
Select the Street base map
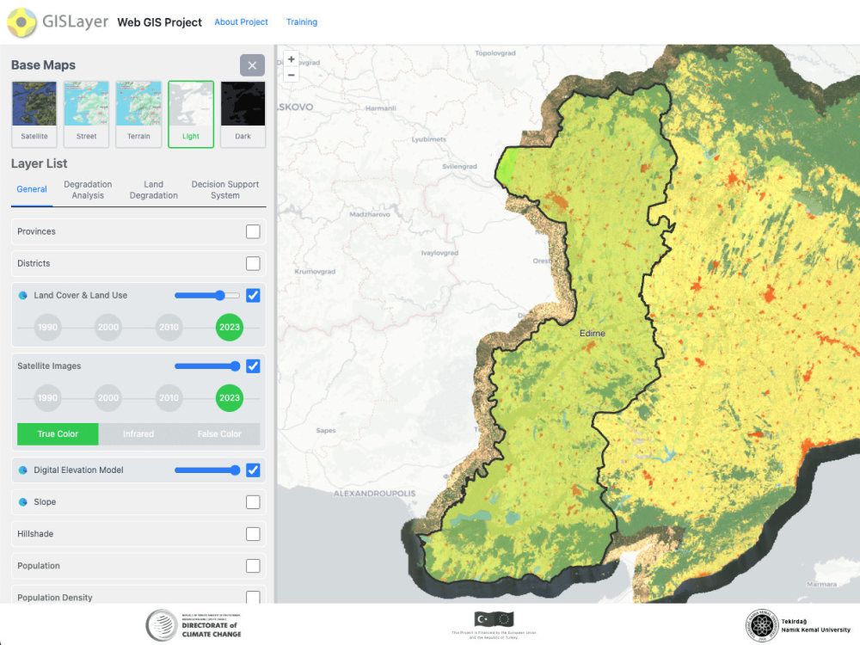click(x=86, y=114)
